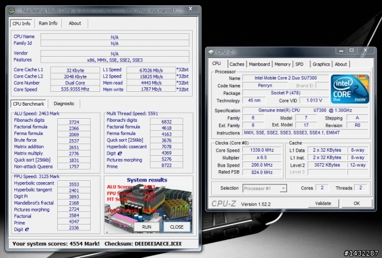Screen dimensions: 382x258
Task: Open the Graphics tab in CPU-Z
Action: [321, 64]
